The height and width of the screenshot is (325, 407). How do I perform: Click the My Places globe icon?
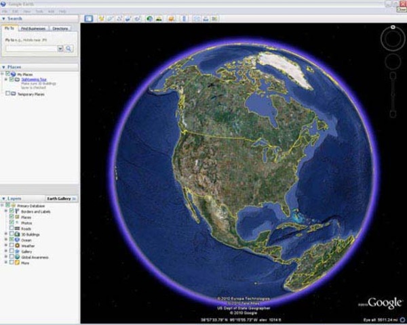[x=14, y=74]
